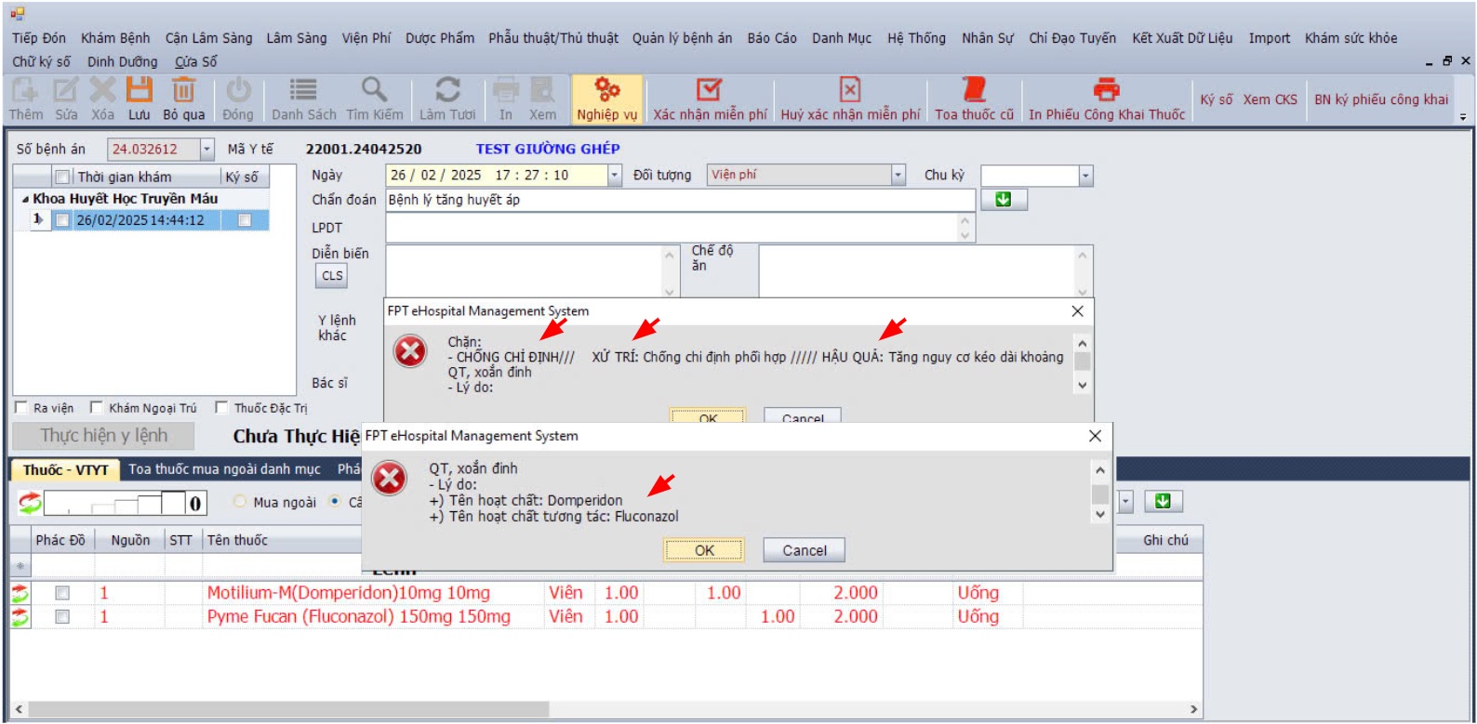Open the Khám Bệnh menu
The height and width of the screenshot is (724, 1477).
(x=115, y=38)
